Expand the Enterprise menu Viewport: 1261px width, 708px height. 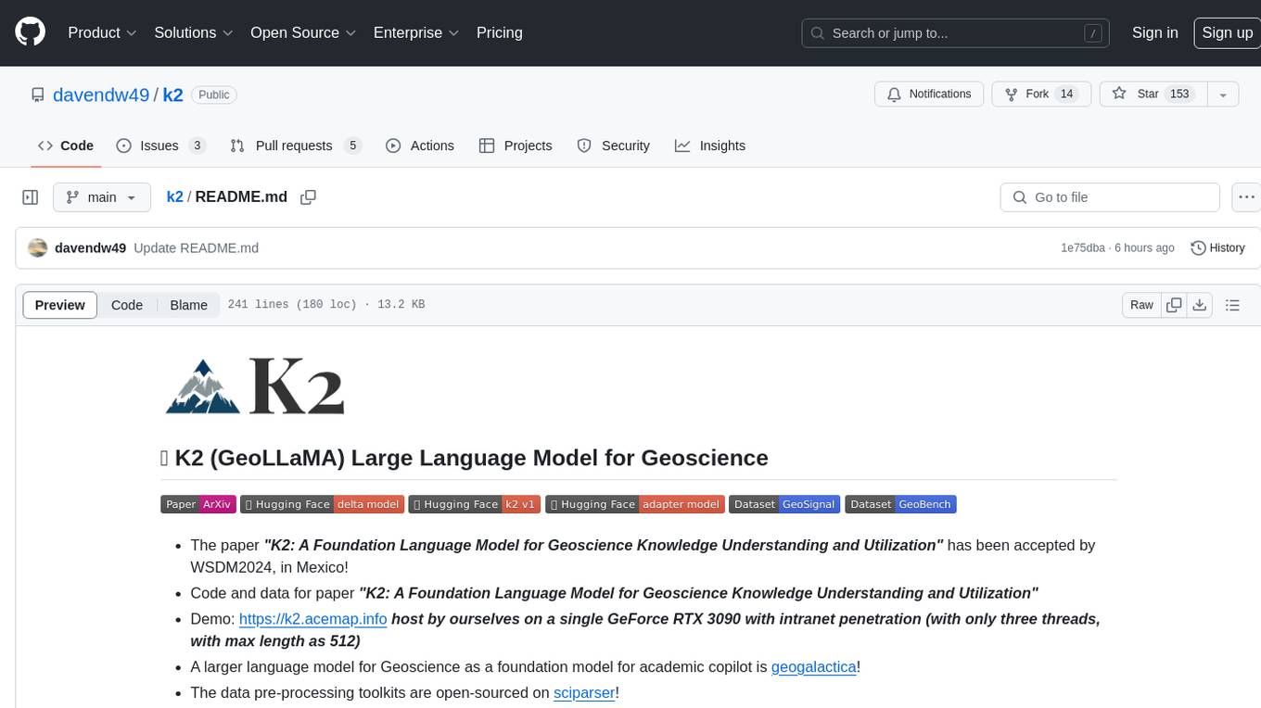coord(416,32)
